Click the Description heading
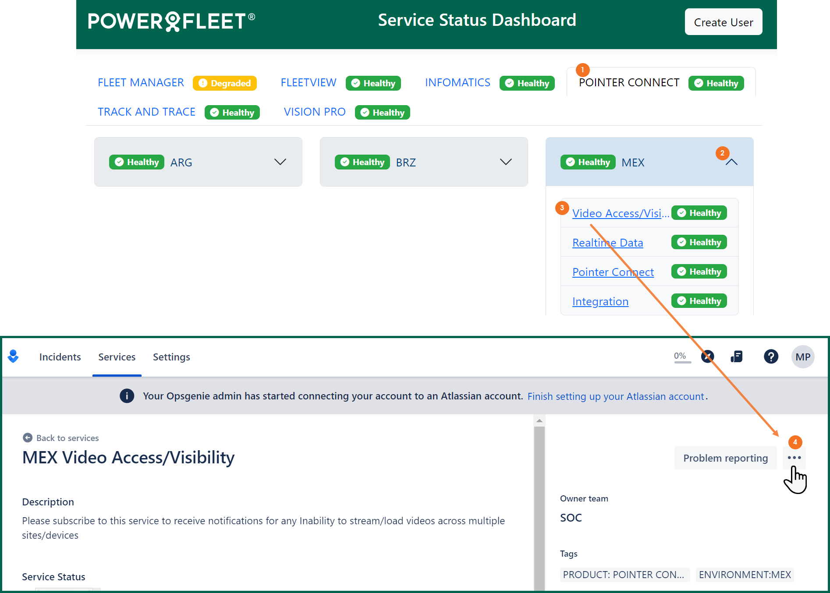830x593 pixels. [x=48, y=502]
